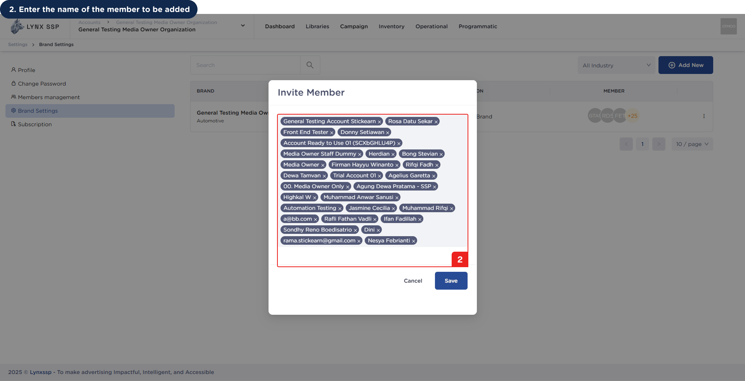Select Brand Settings in sidebar
This screenshot has height=381, width=745.
[90, 111]
